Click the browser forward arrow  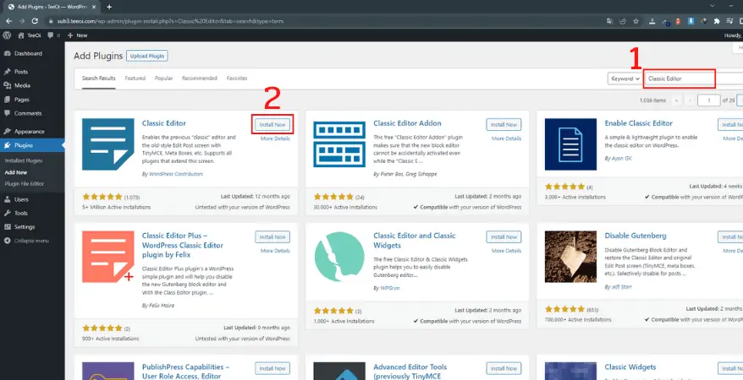[22, 21]
